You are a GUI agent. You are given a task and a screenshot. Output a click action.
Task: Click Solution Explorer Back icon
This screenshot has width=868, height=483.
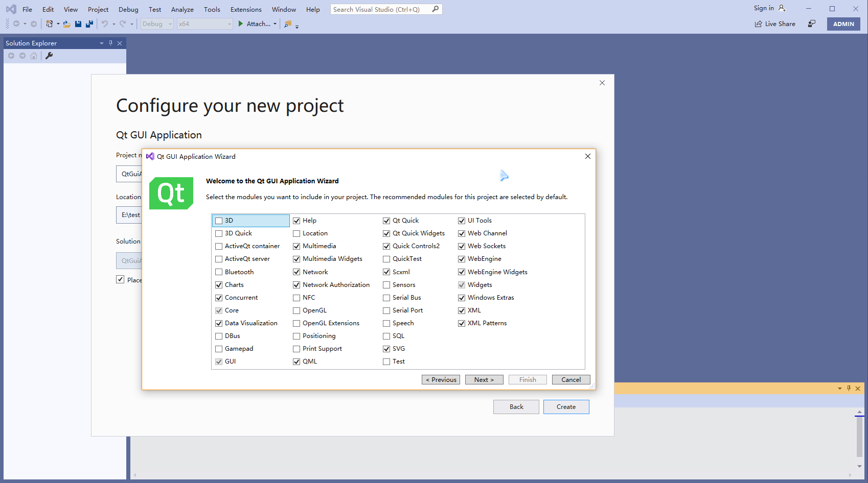(x=11, y=56)
